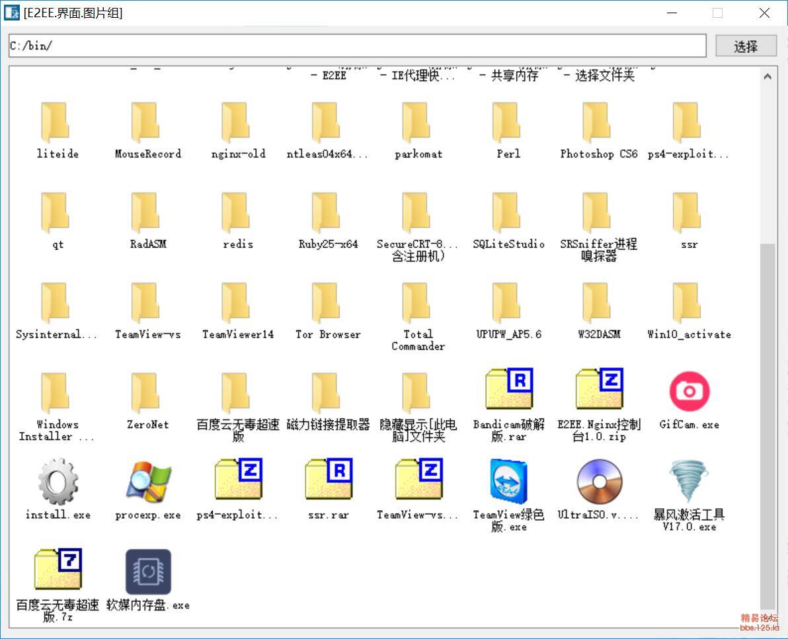This screenshot has width=788, height=639.
Task: Select the SQLiteStudio folder
Action: click(506, 213)
